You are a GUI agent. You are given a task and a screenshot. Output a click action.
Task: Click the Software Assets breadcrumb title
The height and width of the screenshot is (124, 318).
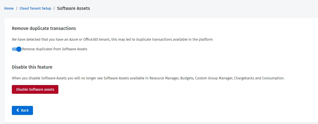(x=73, y=8)
